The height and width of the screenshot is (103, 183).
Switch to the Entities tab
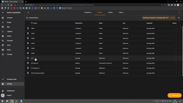(110, 13)
